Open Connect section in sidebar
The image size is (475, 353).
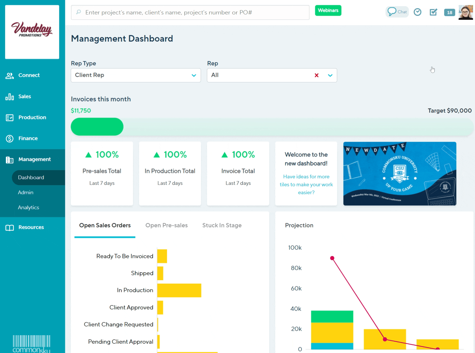click(x=29, y=75)
